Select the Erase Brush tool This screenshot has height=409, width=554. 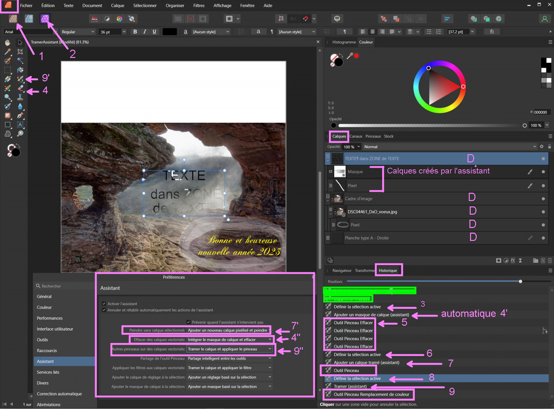(x=20, y=88)
